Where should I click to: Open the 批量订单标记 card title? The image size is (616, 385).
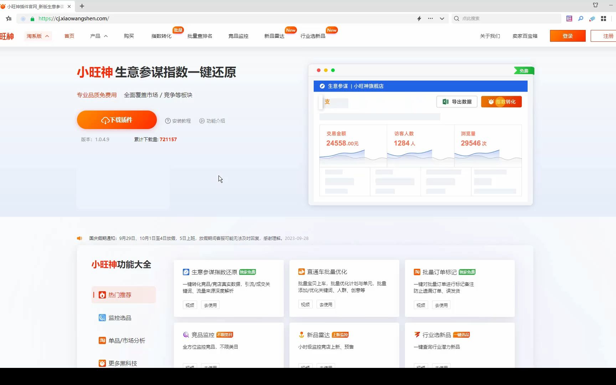pos(440,272)
